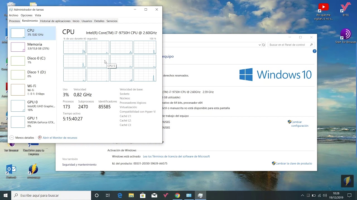Open the Monitor de recursos link
The width and height of the screenshot is (357, 200).
click(60, 138)
